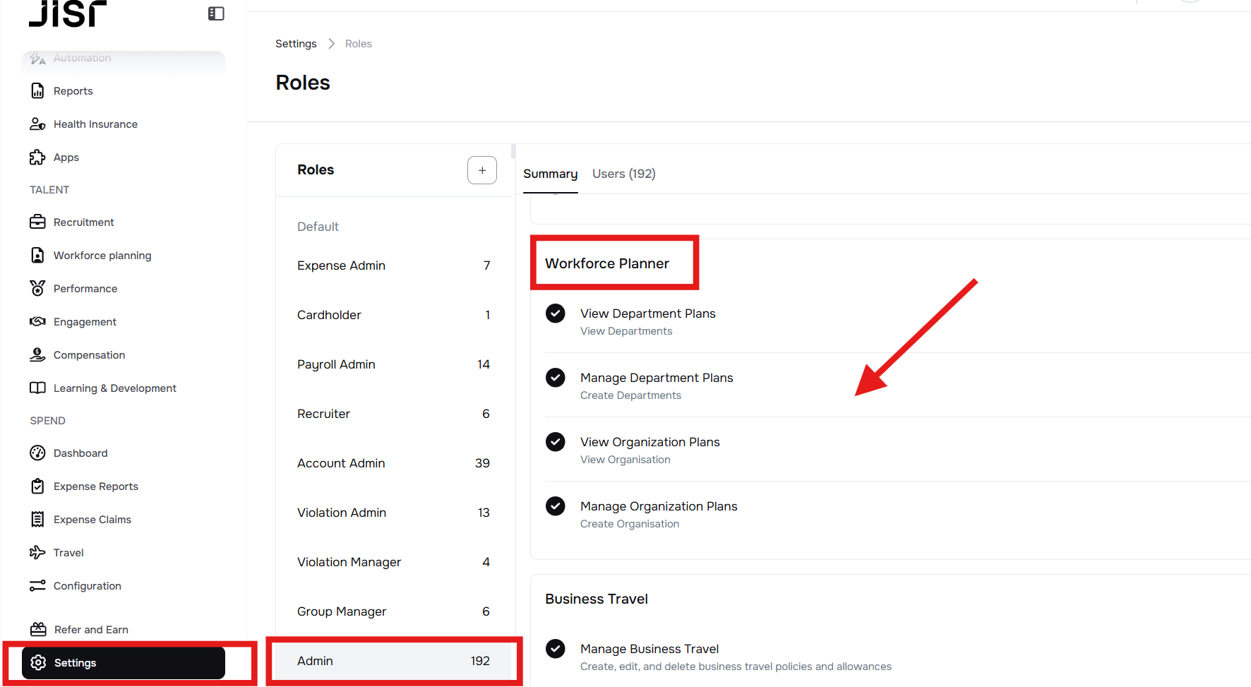This screenshot has width=1251, height=687.
Task: Open Expense Claims in the sidebar
Action: (92, 520)
